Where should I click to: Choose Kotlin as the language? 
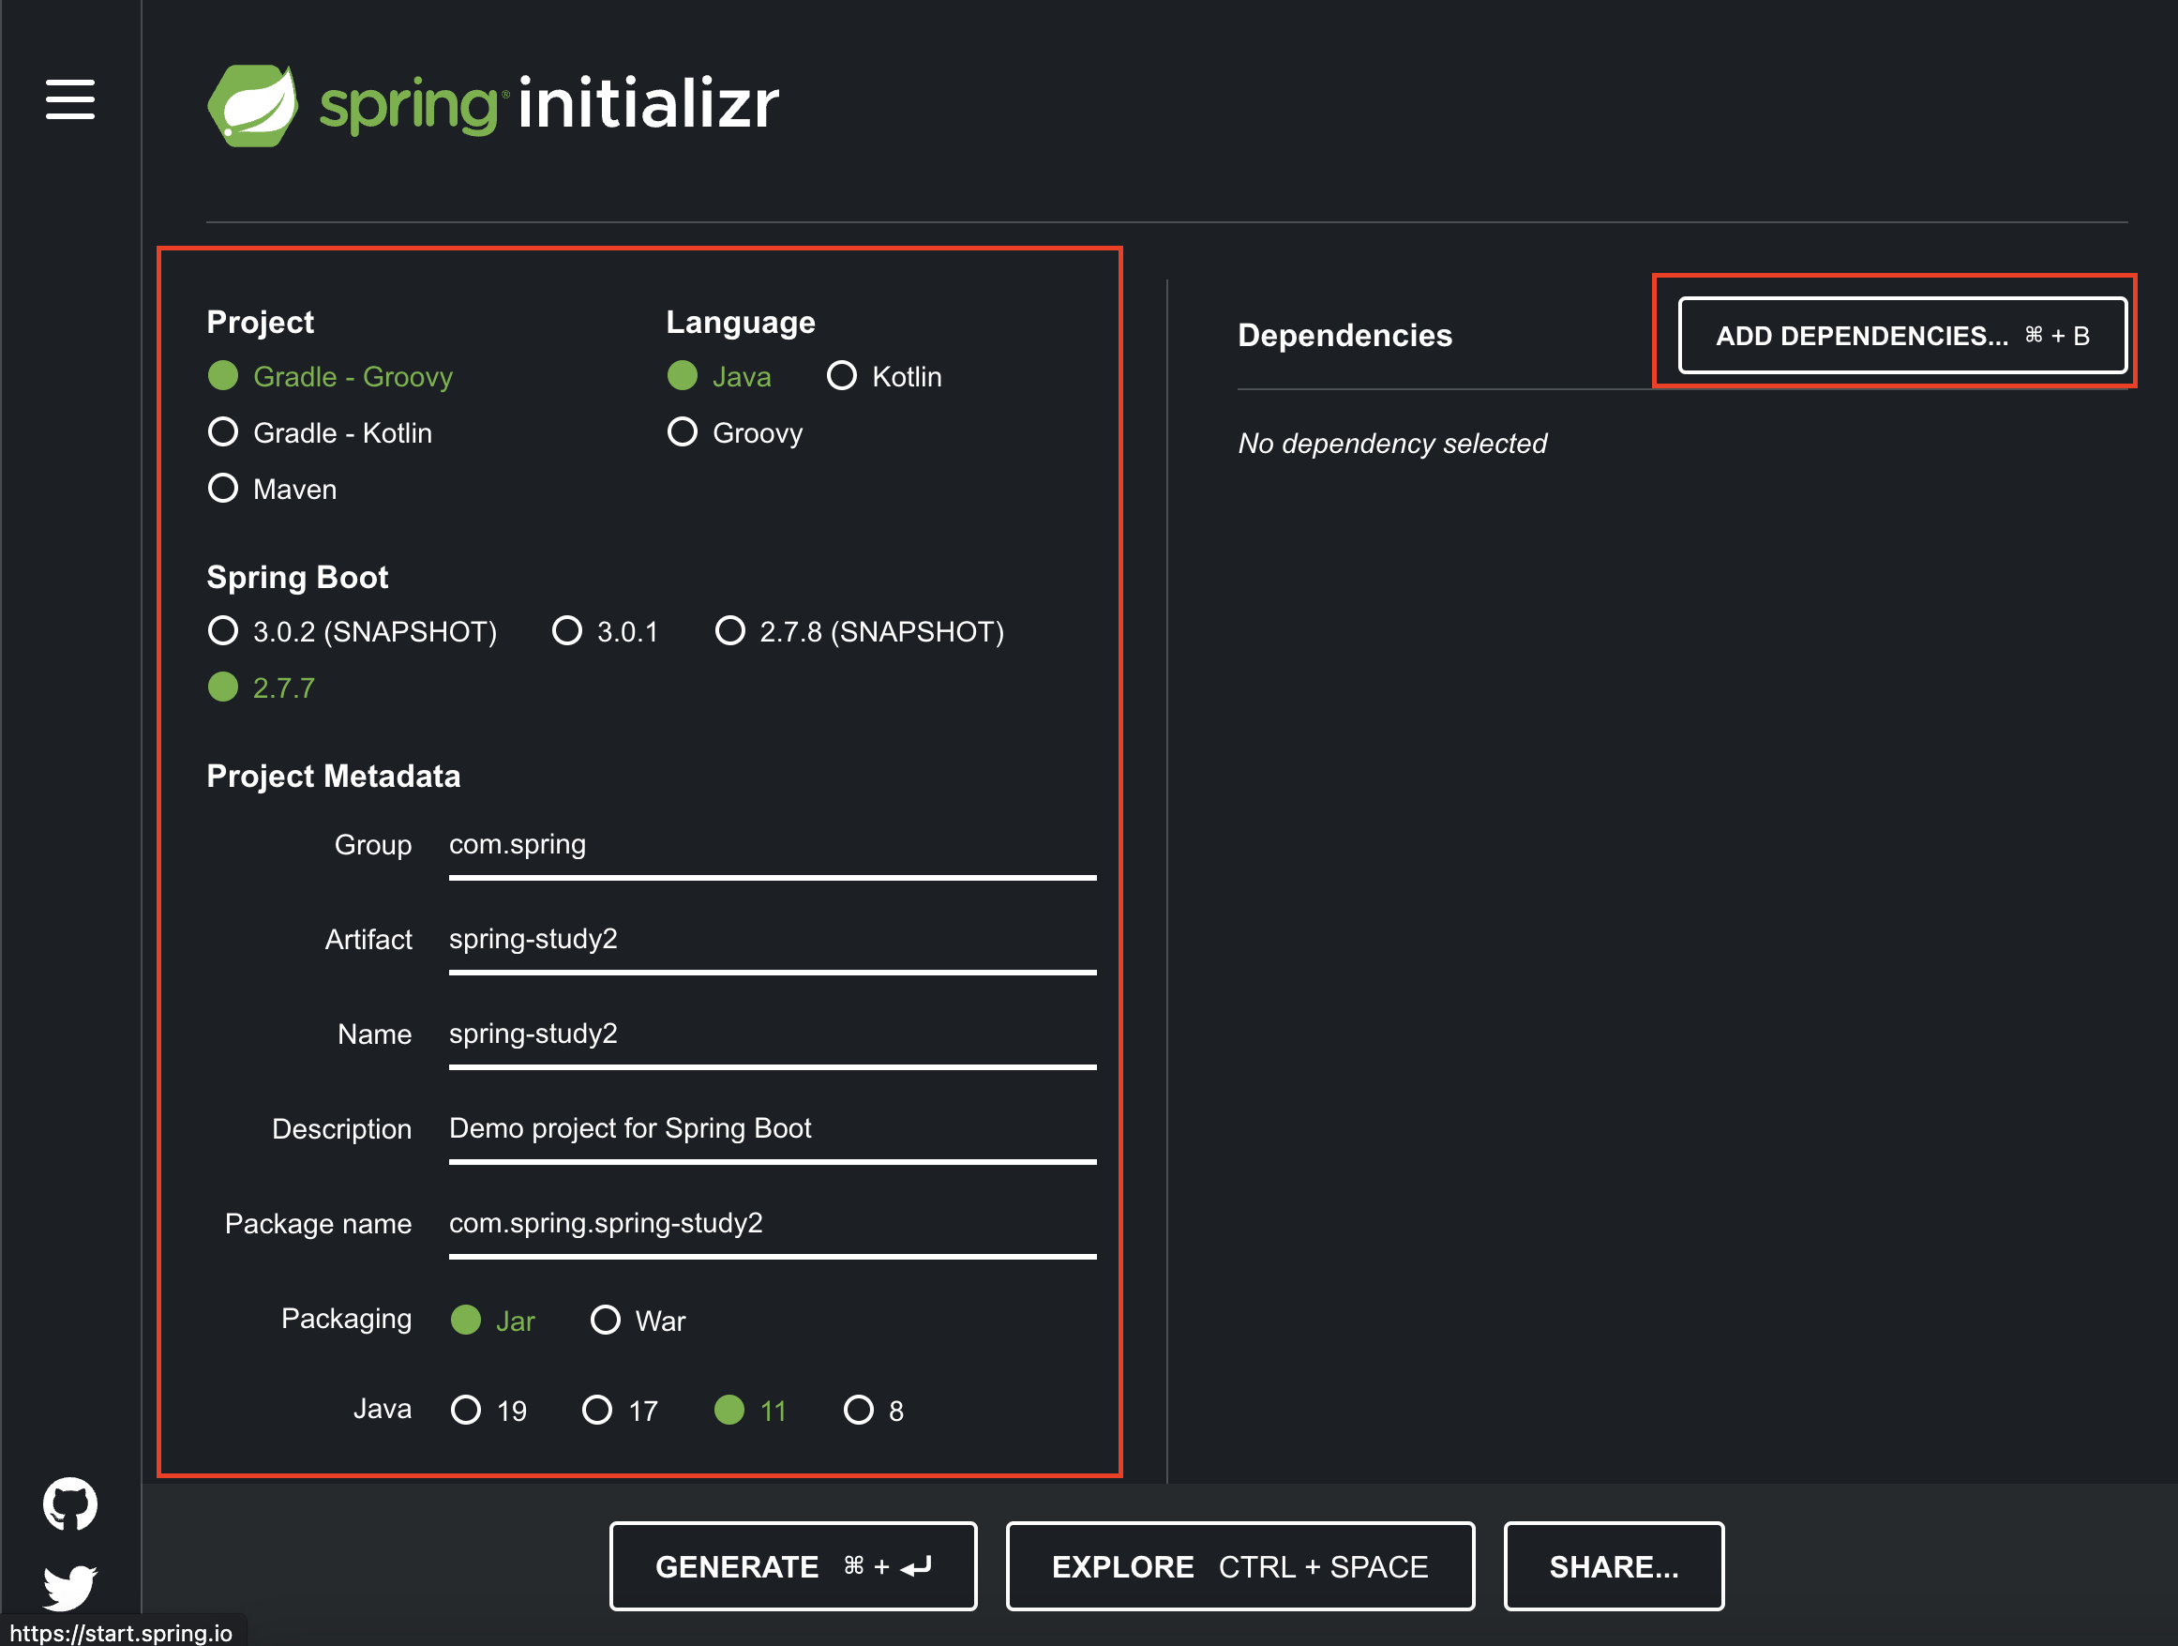[843, 376]
